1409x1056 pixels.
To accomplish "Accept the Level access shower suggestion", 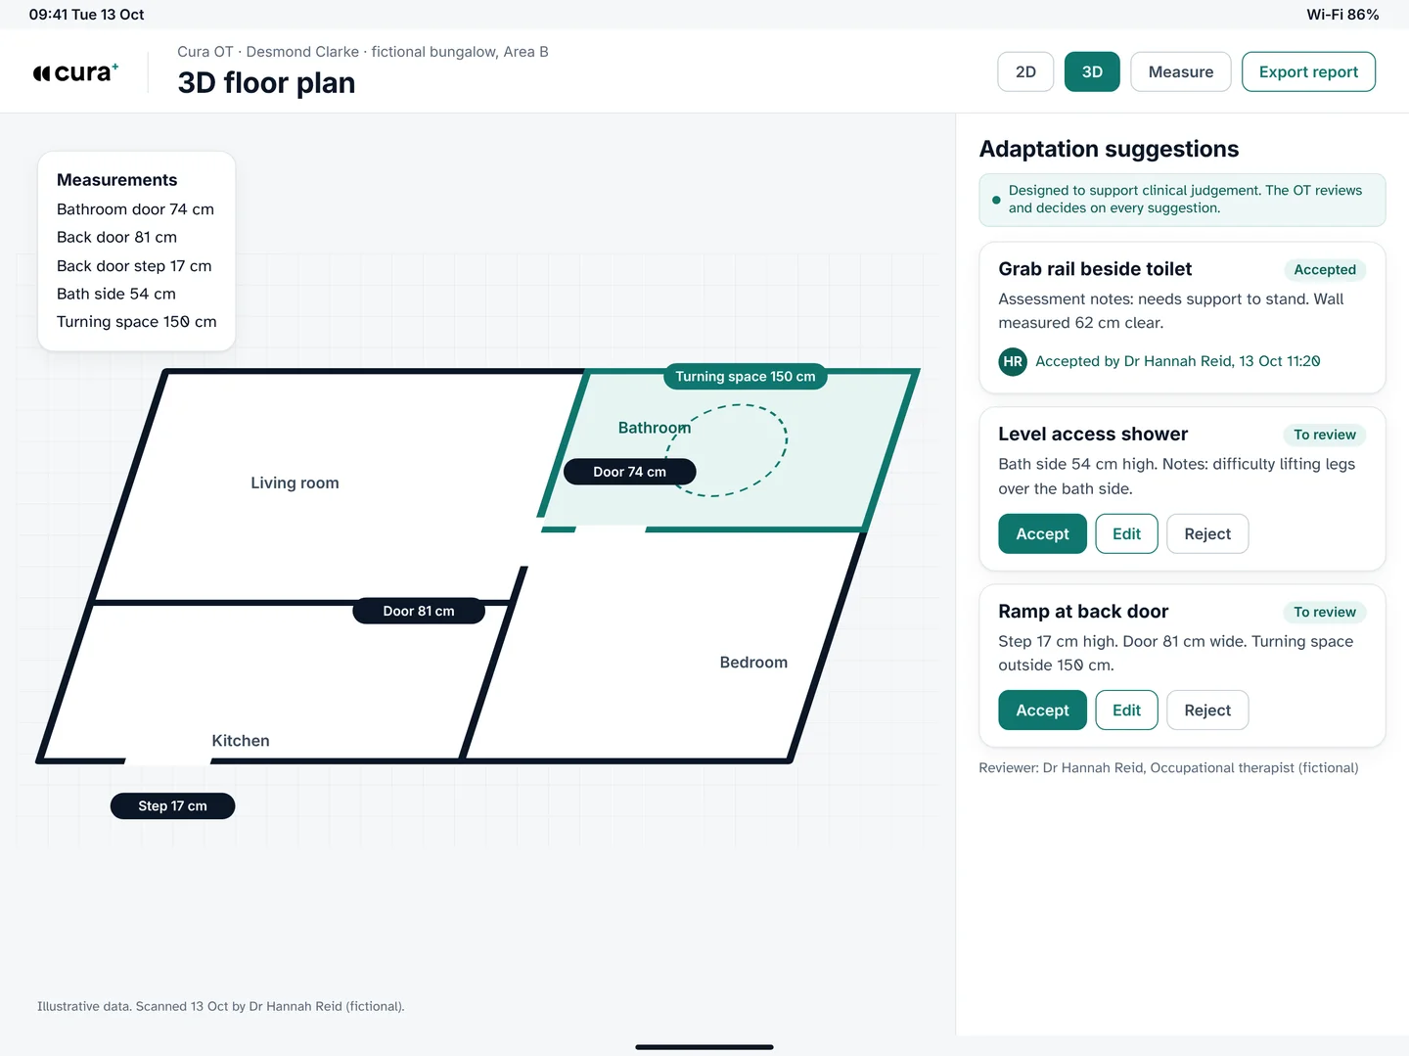I will (x=1042, y=534).
